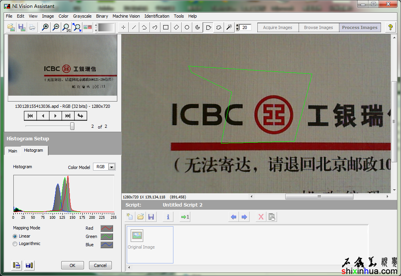Open the Color Model RGB dropdown
Image resolution: width=401 pixels, height=276 pixels.
coord(111,167)
